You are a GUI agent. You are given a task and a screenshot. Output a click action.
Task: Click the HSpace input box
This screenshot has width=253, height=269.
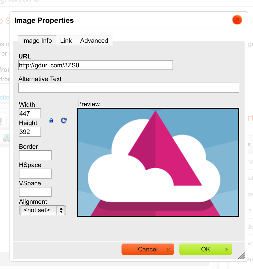35,174
